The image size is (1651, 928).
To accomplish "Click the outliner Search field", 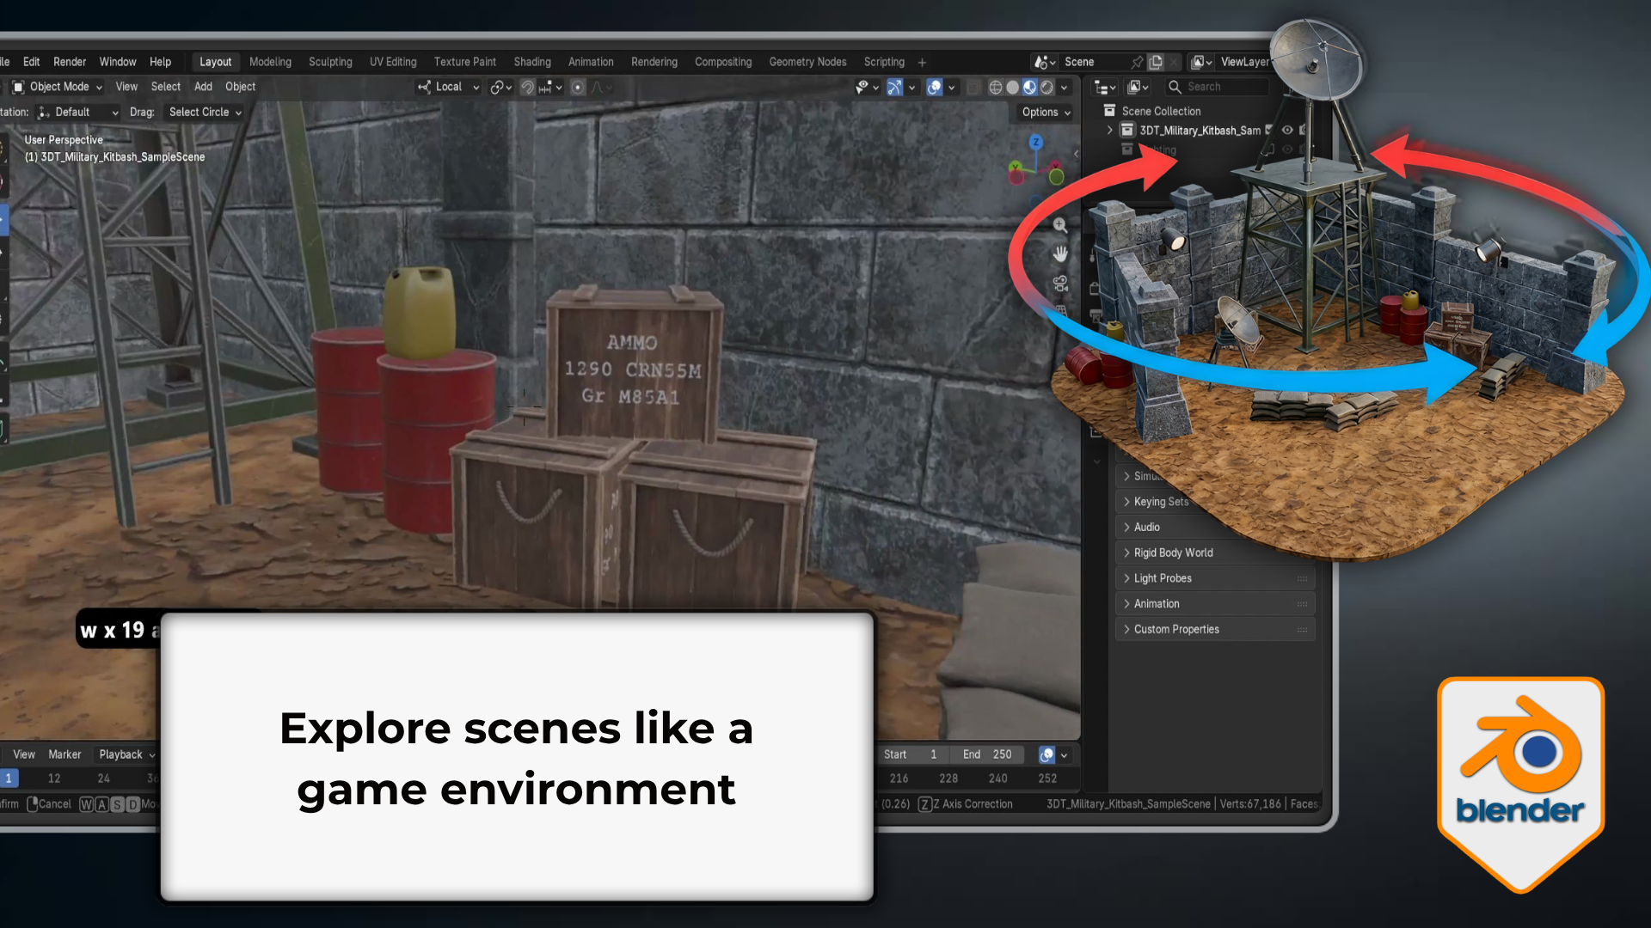I will click(x=1218, y=87).
